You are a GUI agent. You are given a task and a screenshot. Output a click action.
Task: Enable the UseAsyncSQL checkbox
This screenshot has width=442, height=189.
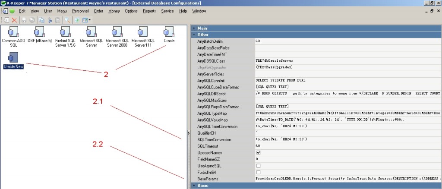tap(259, 166)
